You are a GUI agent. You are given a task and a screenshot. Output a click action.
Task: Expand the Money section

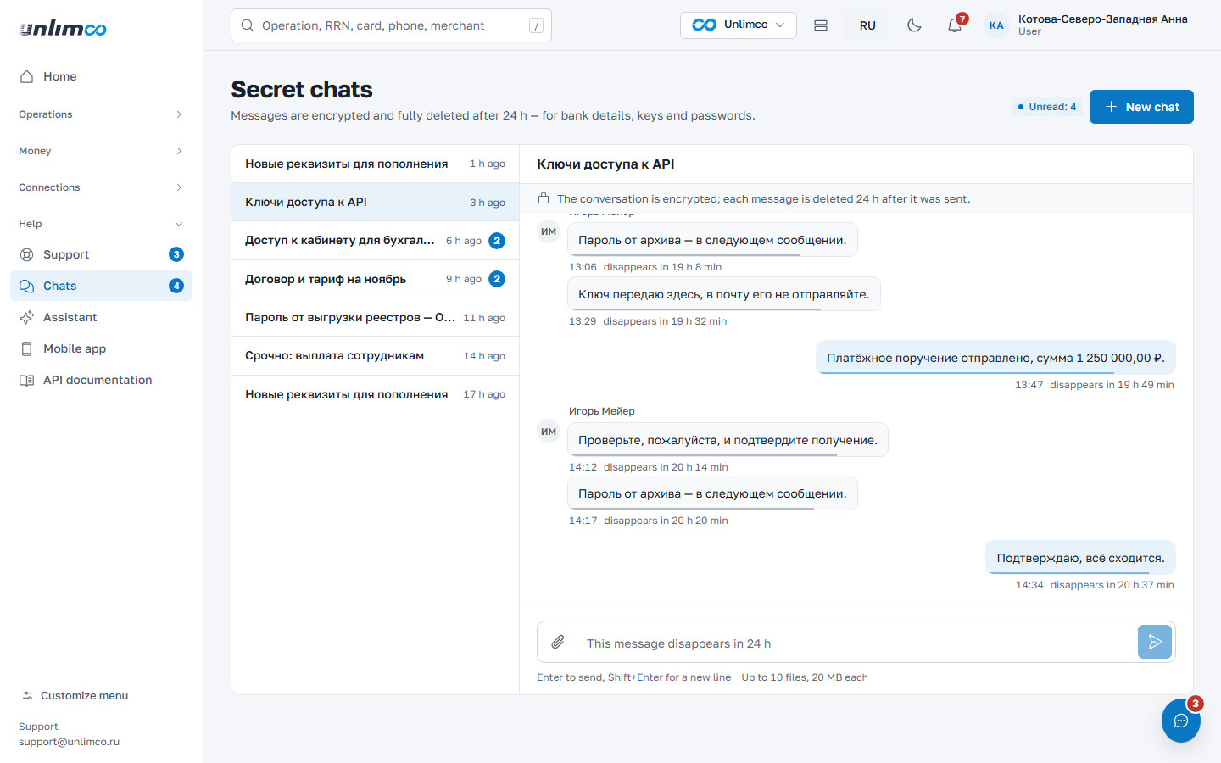(x=101, y=151)
